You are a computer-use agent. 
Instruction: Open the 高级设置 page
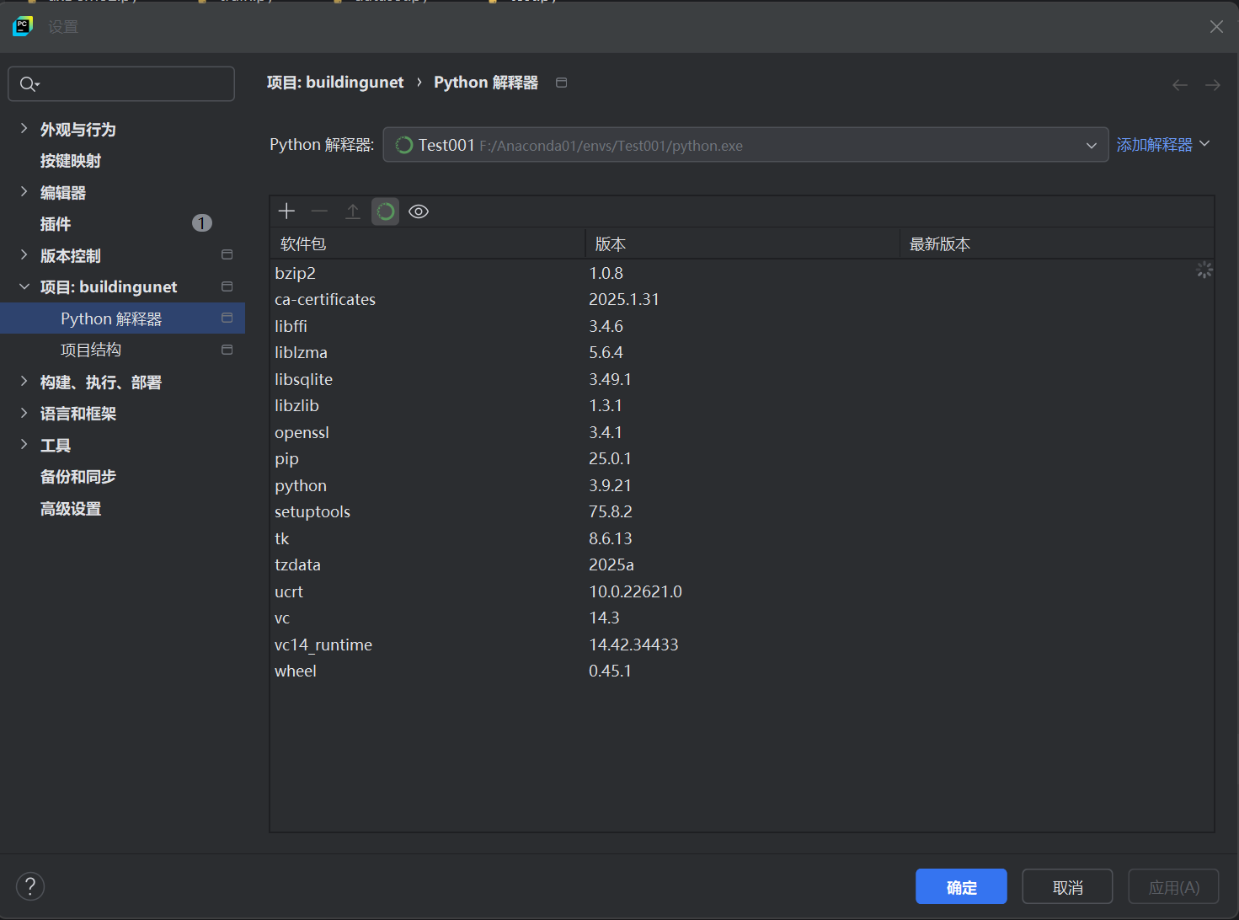tap(71, 509)
